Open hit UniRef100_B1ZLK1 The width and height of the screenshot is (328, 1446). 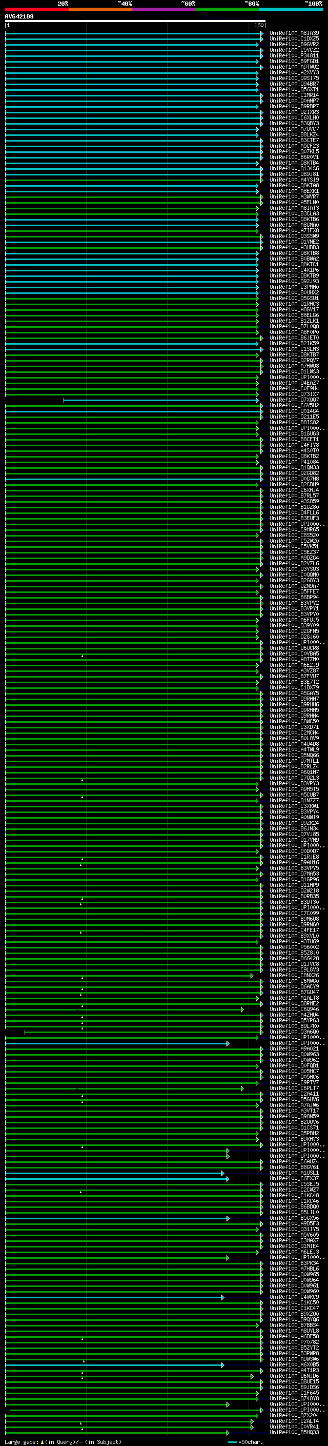coord(294,321)
